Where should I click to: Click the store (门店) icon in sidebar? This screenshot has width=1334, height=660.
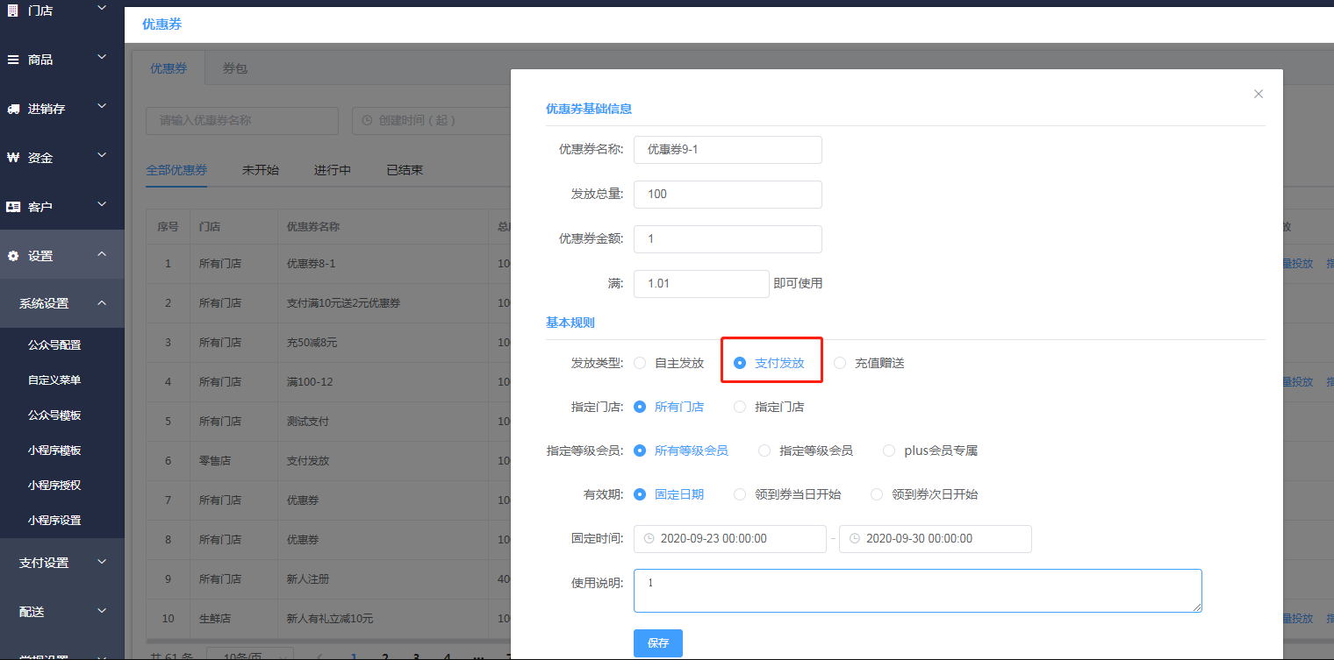point(13,10)
